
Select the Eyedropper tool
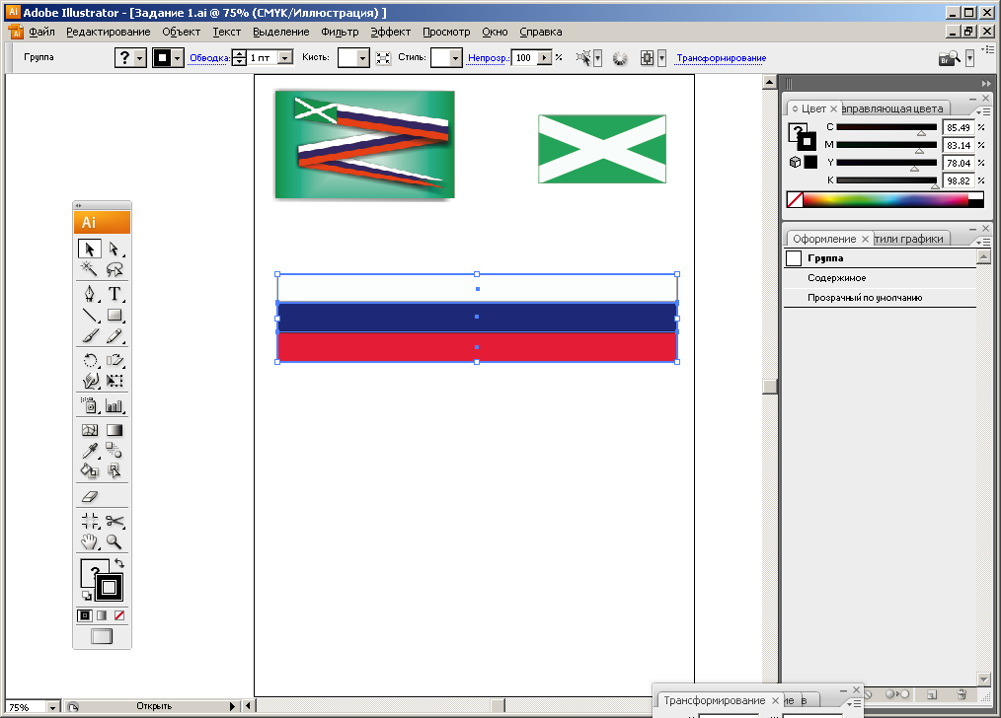90,451
